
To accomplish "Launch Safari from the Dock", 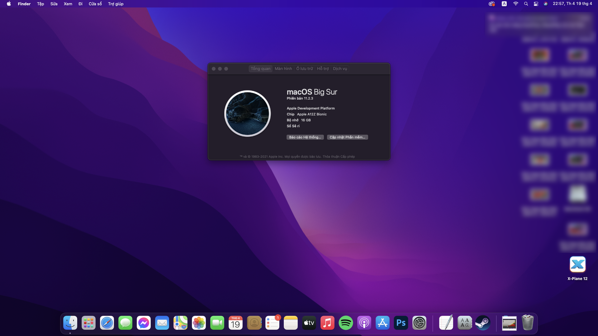I will click(107, 323).
